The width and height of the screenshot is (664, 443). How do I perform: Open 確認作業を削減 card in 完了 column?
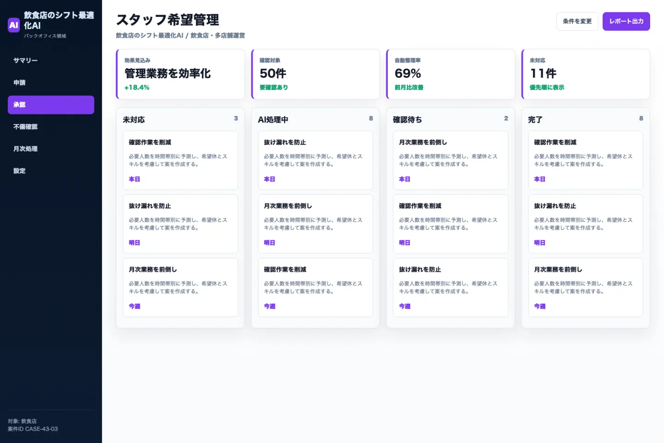point(586,160)
